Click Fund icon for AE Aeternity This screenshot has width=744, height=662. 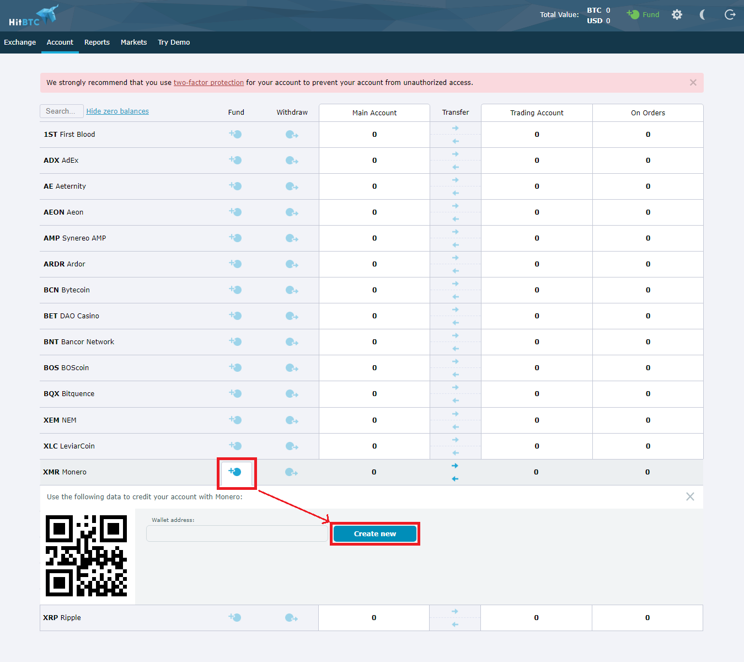pyautogui.click(x=235, y=186)
